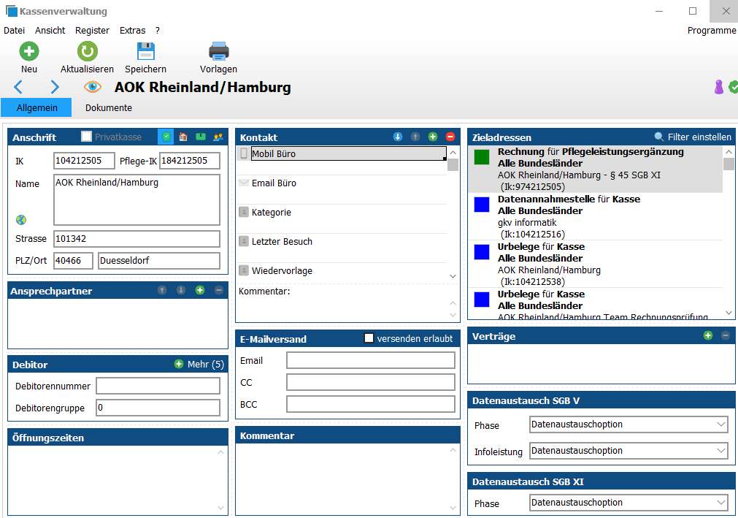
Task: Click the house icon in Anschrift header
Action: [x=183, y=137]
